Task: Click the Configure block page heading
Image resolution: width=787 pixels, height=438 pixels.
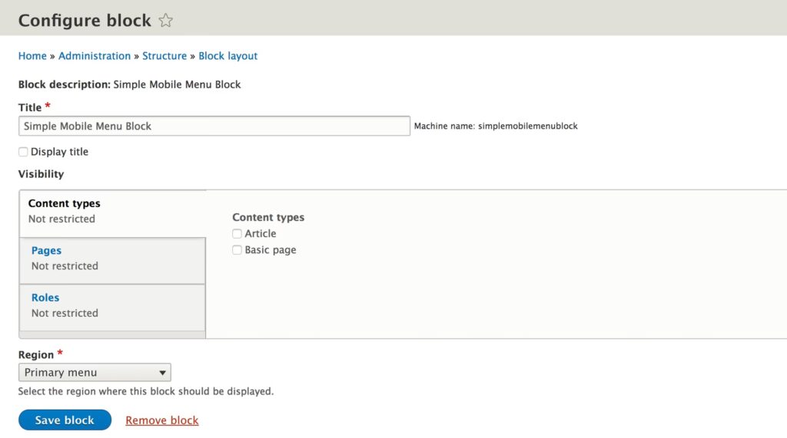Action: pos(85,21)
